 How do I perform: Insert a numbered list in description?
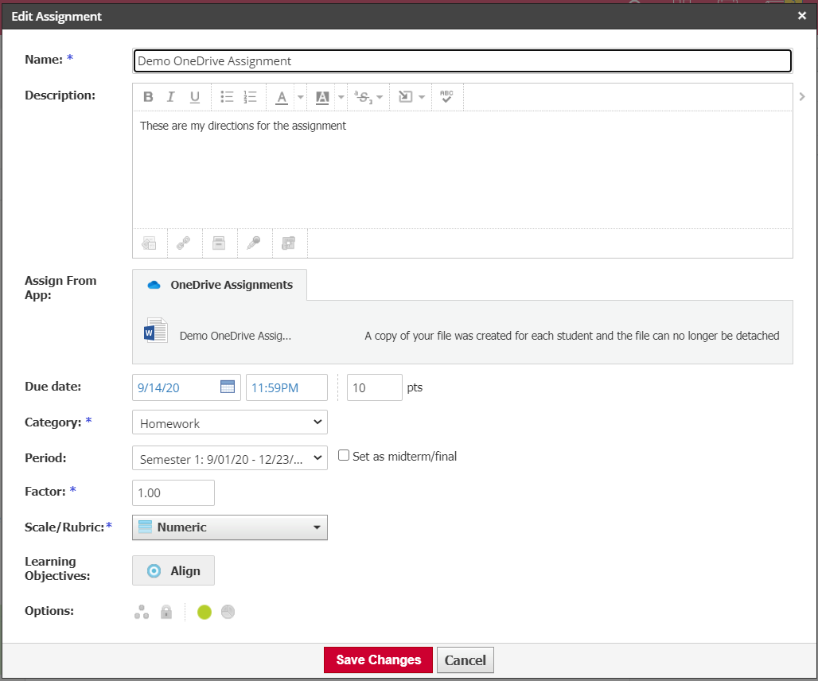tap(251, 97)
